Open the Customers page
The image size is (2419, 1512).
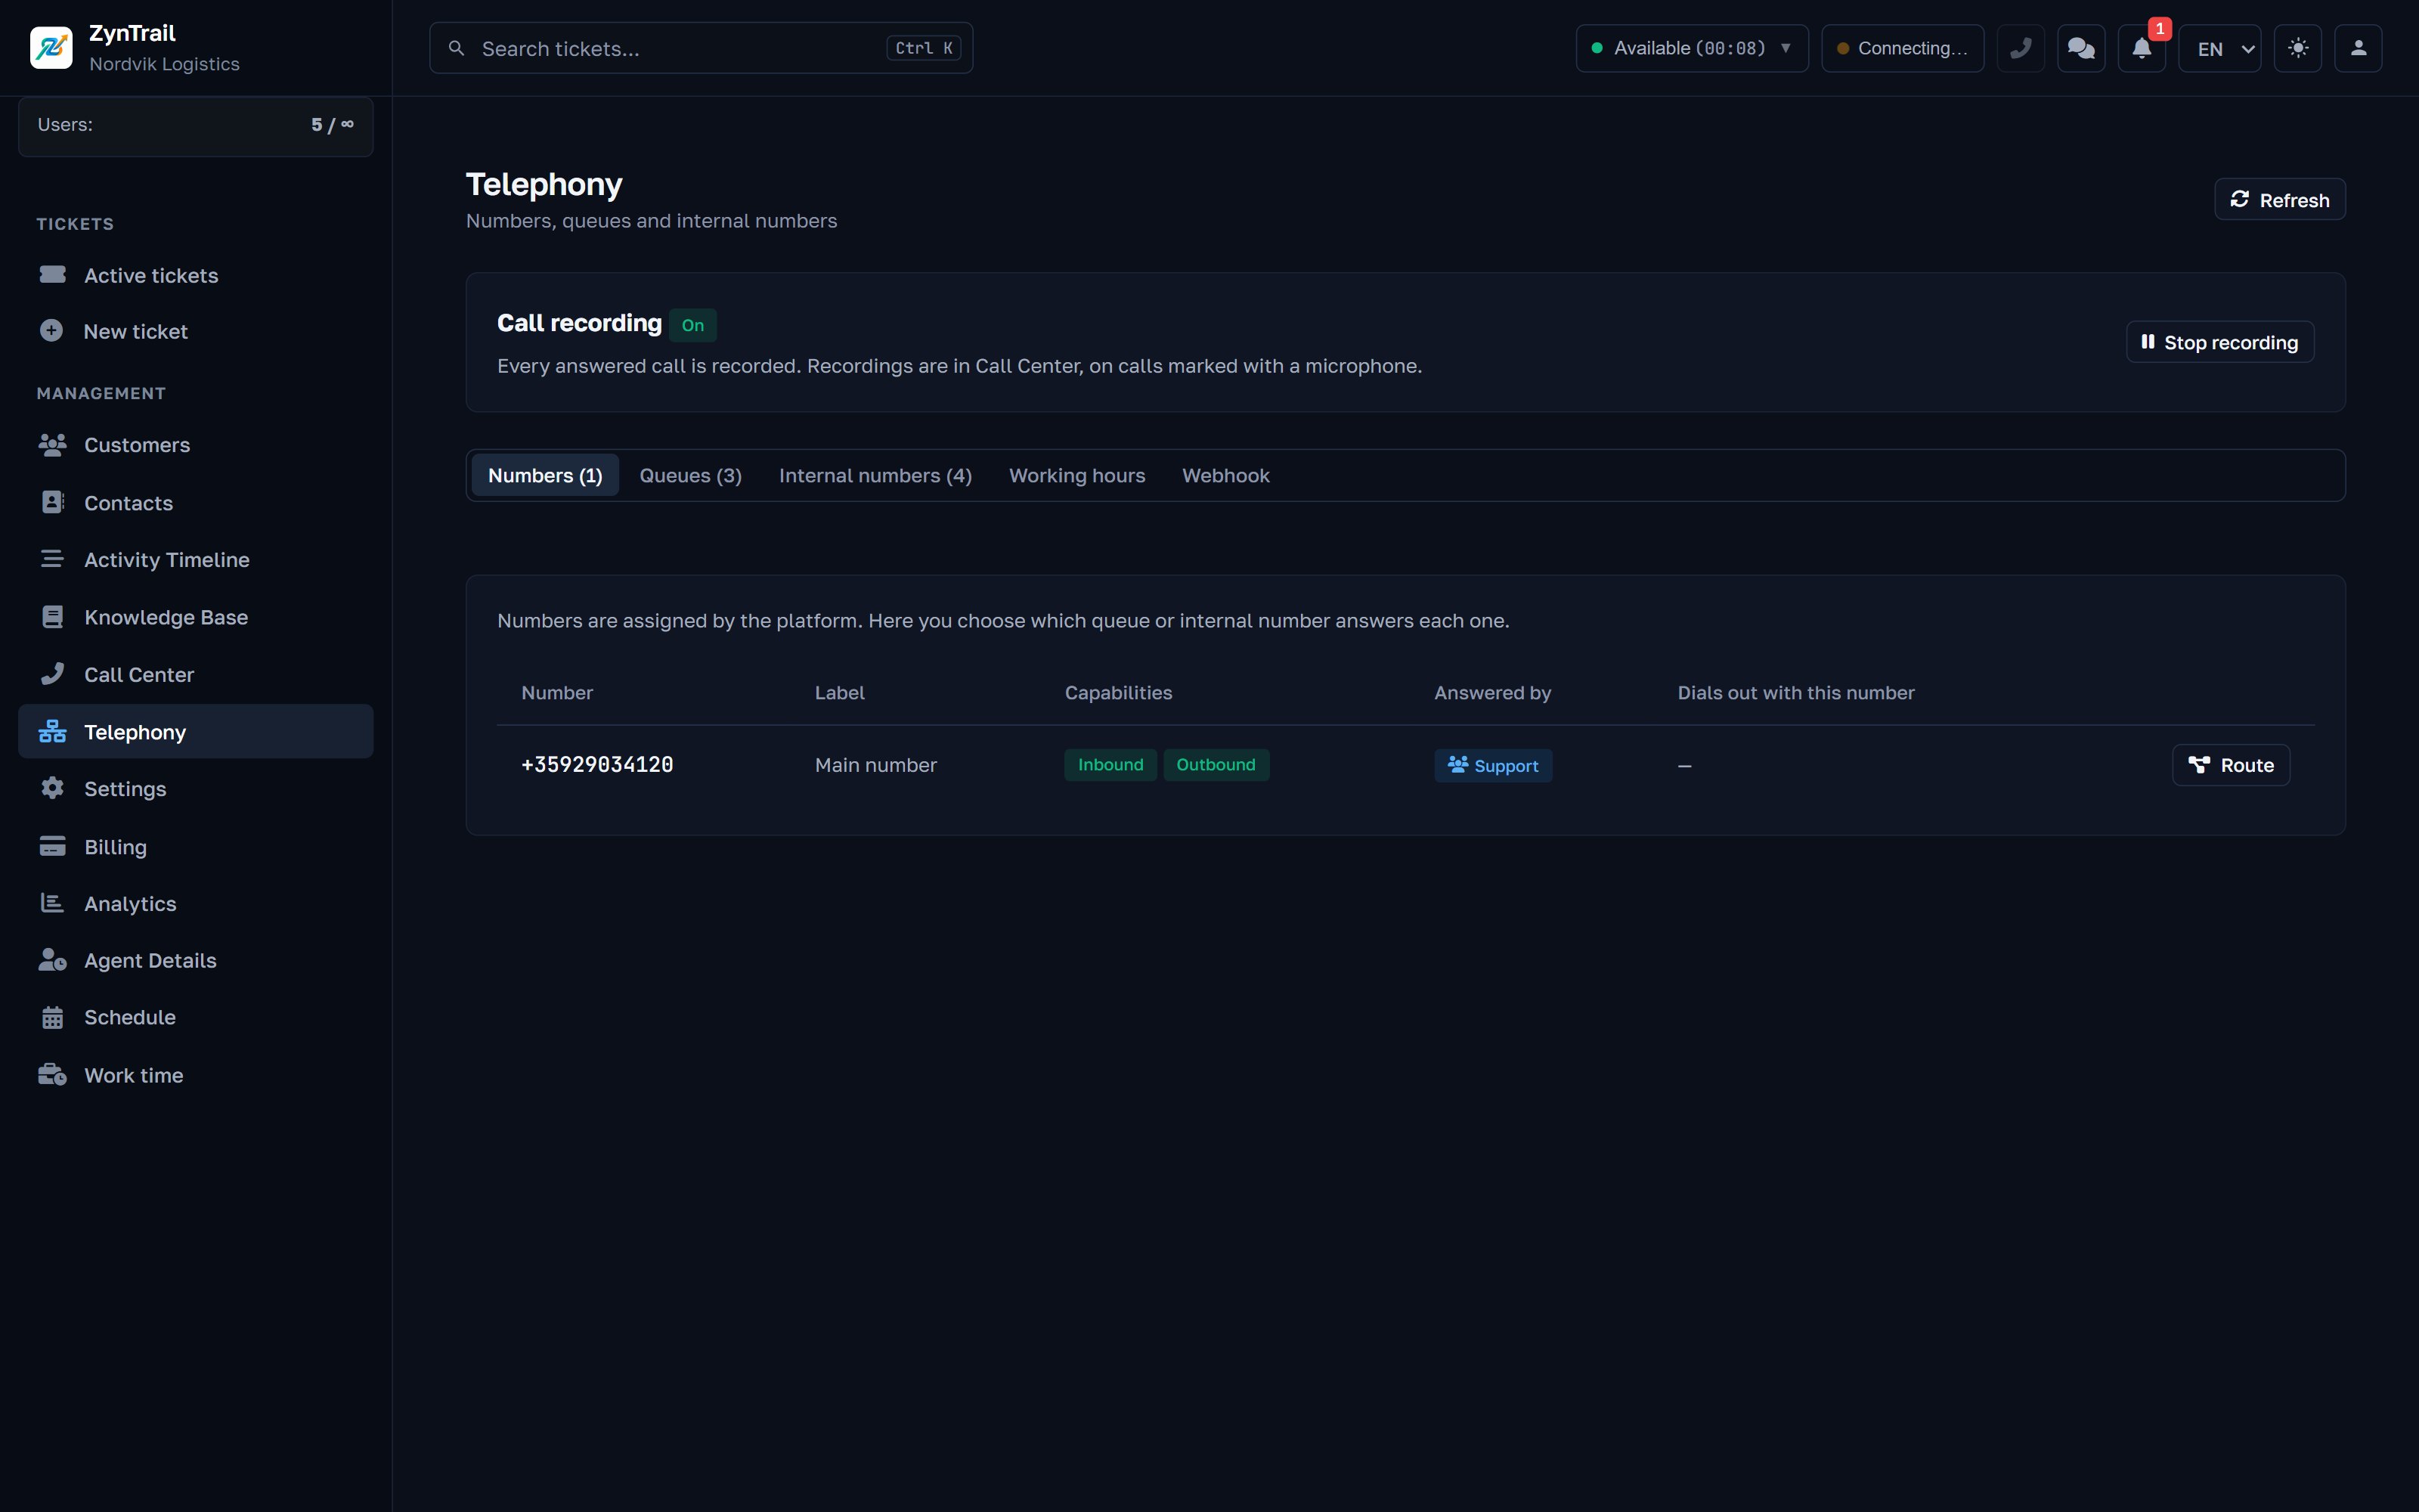tap(196, 445)
